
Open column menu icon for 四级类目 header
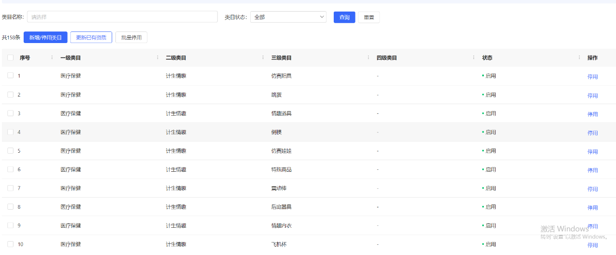pyautogui.click(x=474, y=58)
